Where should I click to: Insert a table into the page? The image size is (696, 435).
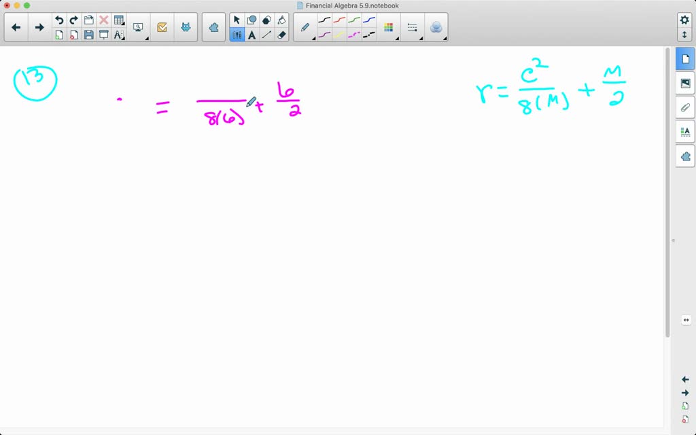click(x=119, y=19)
